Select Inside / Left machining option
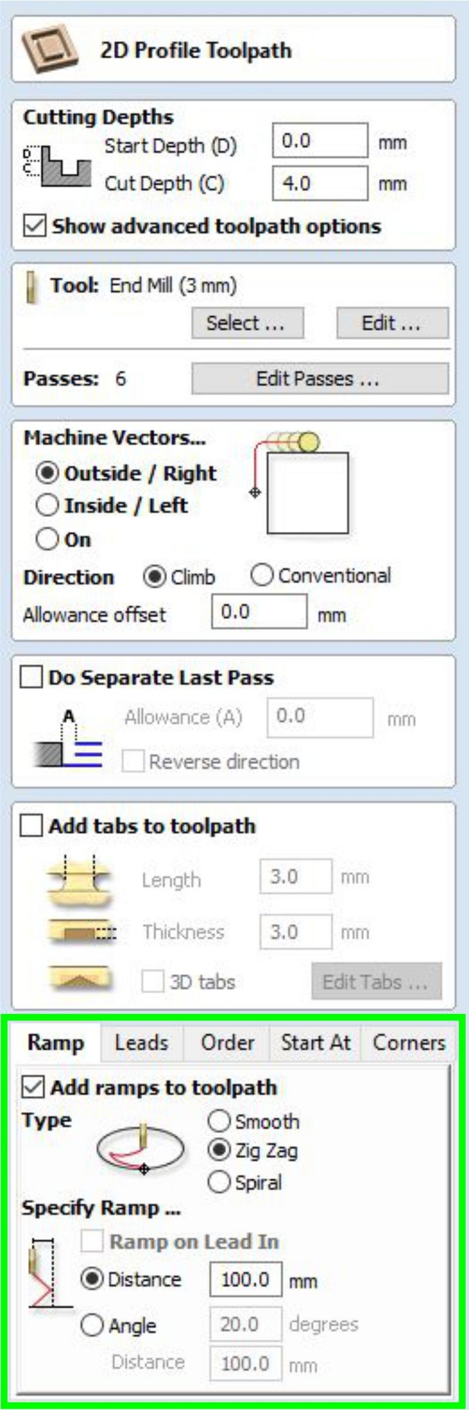 pyautogui.click(x=47, y=505)
